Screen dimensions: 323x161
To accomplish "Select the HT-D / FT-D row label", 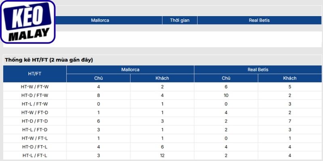I will tap(35, 121).
